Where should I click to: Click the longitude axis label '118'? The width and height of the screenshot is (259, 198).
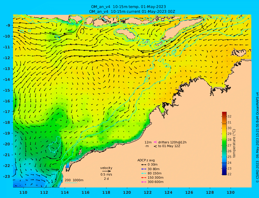pyautogui.click(x=106, y=192)
